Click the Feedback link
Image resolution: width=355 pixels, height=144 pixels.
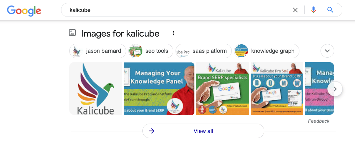pos(319,121)
